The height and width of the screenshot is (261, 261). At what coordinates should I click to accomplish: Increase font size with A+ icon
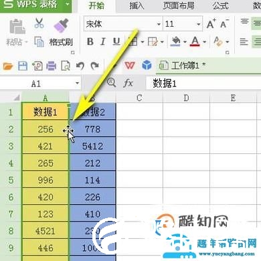[211, 23]
